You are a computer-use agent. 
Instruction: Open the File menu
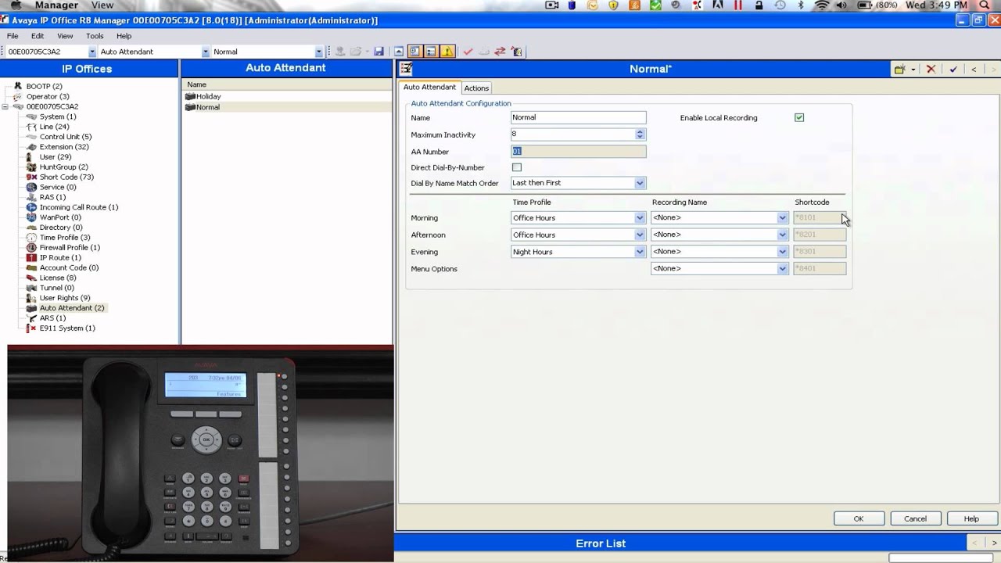[x=13, y=36]
